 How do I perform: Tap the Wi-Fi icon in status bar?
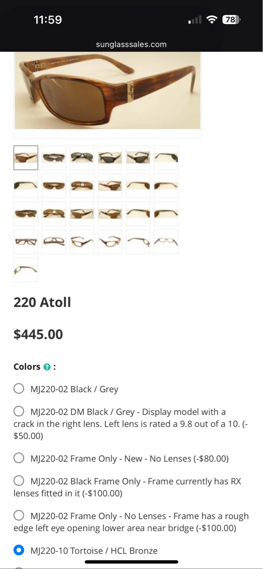tap(212, 20)
